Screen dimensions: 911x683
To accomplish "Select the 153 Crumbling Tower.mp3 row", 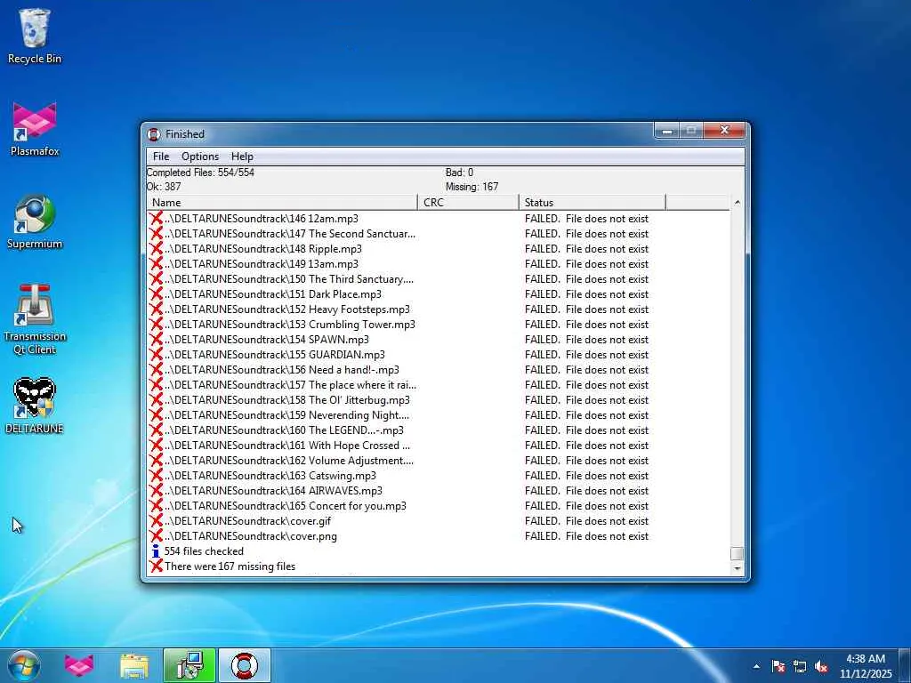I will (439, 324).
